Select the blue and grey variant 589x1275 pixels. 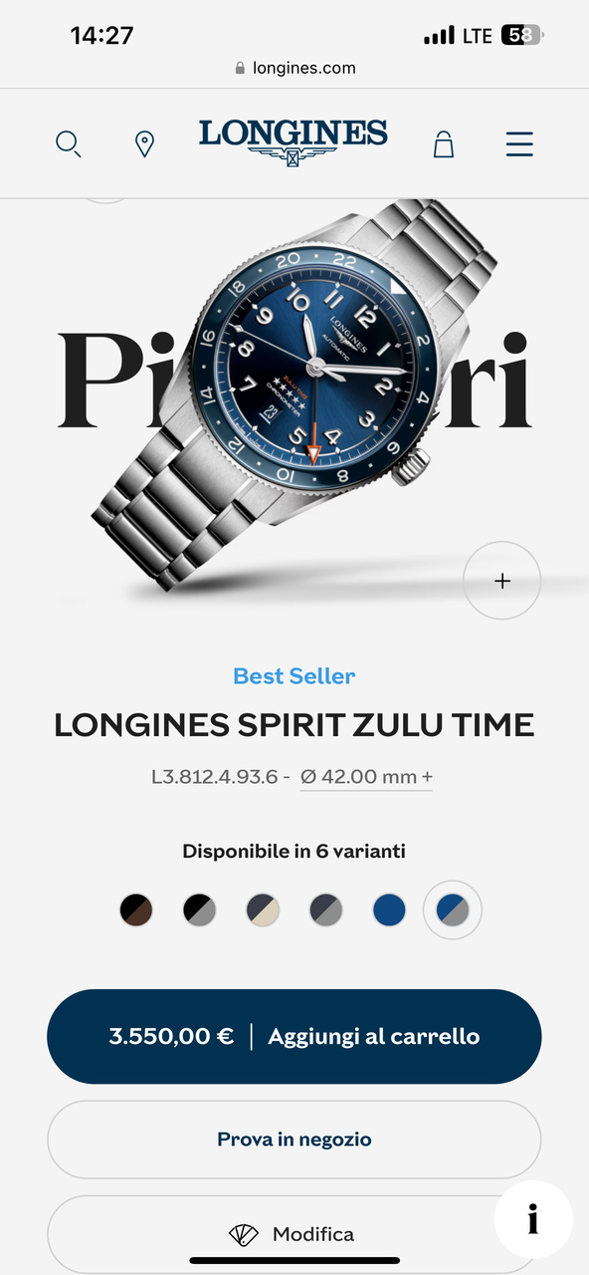pos(453,909)
